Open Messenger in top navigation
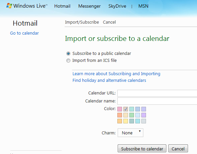197x154 pixels. (89, 6)
